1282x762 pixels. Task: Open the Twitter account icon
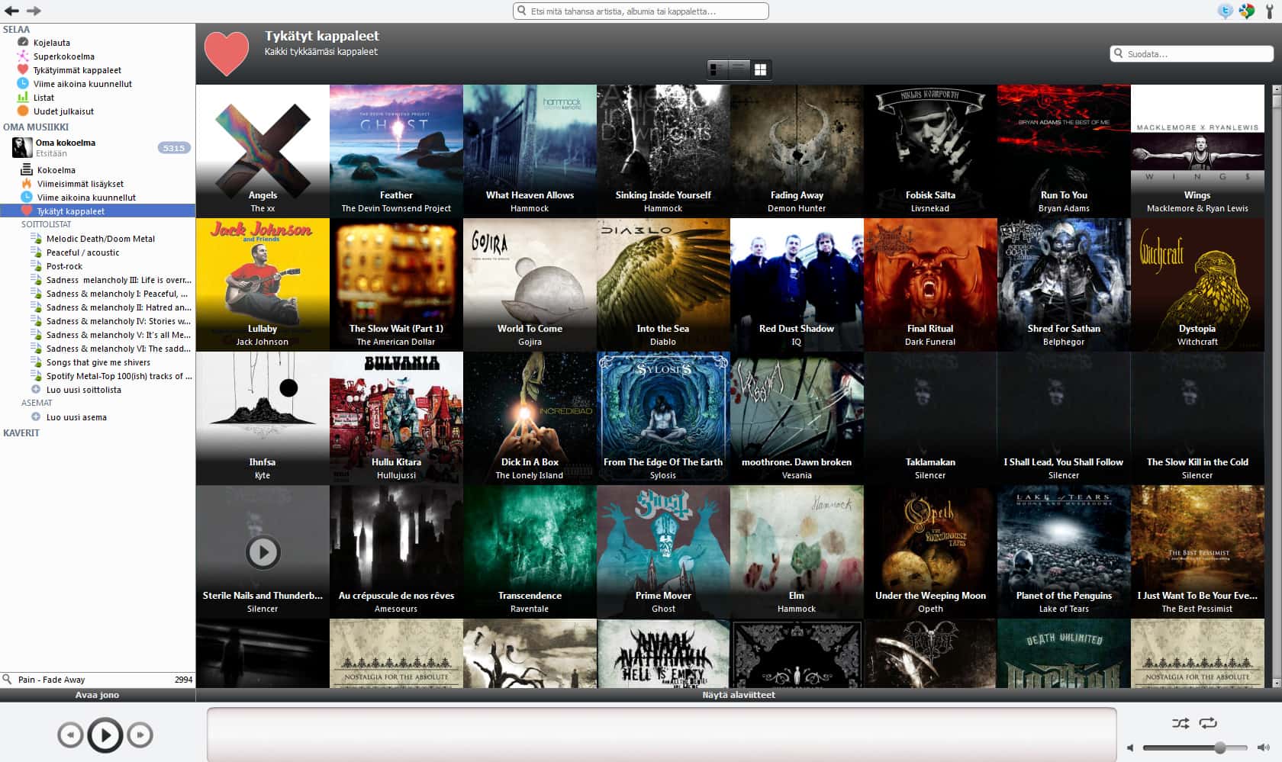(x=1226, y=11)
